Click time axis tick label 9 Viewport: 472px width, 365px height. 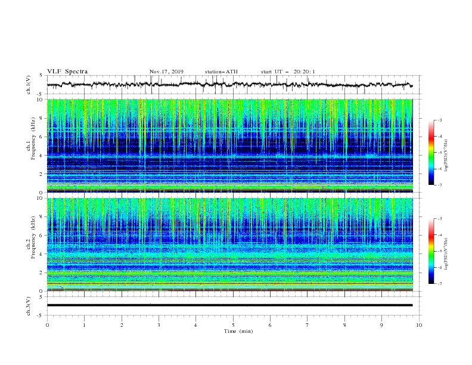pyautogui.click(x=381, y=325)
